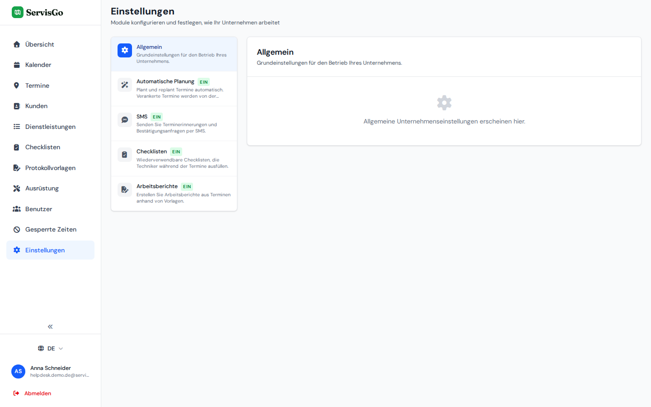The width and height of the screenshot is (651, 407).
Task: Open Anna Schneider's user profile
Action: point(50,371)
